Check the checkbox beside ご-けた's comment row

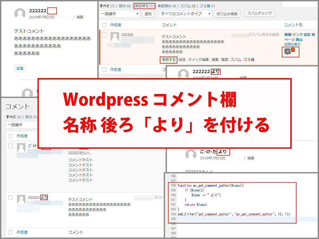point(11,146)
